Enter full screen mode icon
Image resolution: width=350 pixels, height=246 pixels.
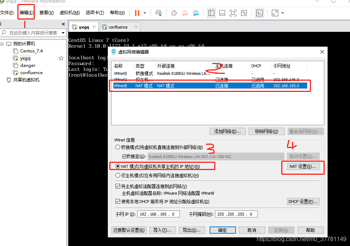(233, 13)
